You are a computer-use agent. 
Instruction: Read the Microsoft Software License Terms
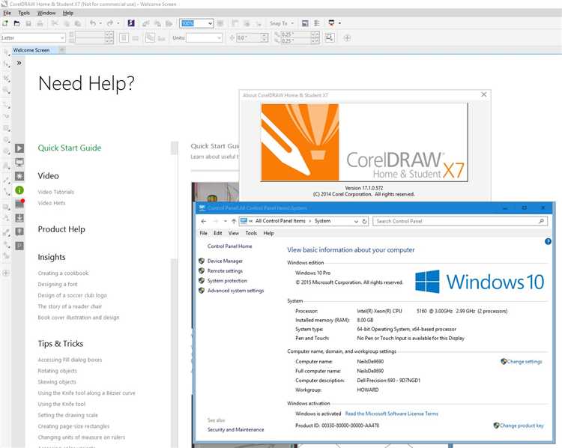click(x=391, y=414)
